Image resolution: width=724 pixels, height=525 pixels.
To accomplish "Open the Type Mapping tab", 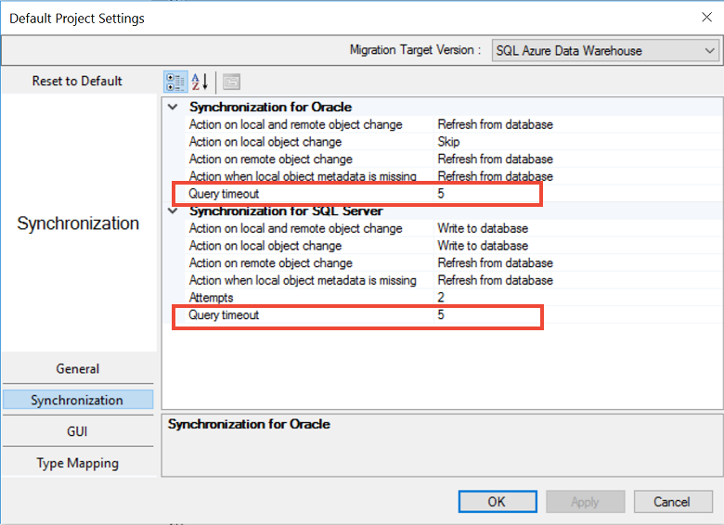I will point(78,463).
